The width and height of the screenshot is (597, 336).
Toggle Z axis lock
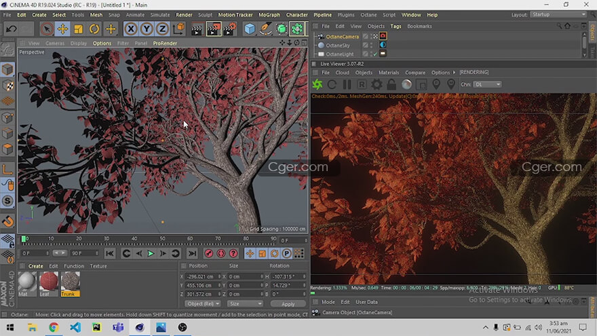pos(163,29)
